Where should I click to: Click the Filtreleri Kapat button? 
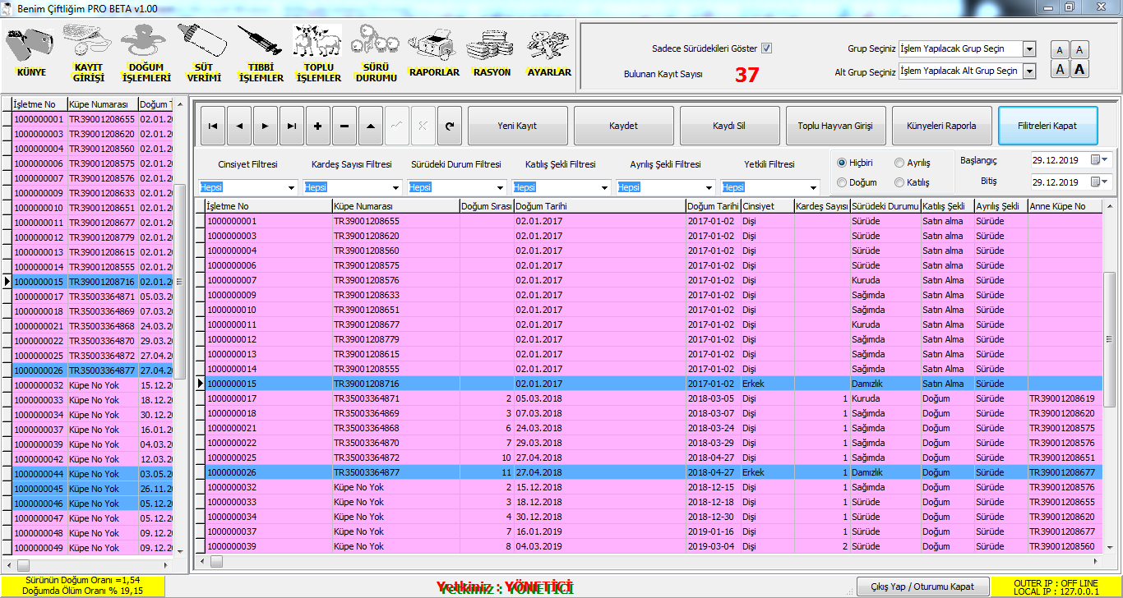point(1047,126)
